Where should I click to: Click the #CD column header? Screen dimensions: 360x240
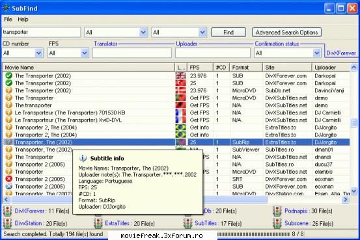pos(221,68)
